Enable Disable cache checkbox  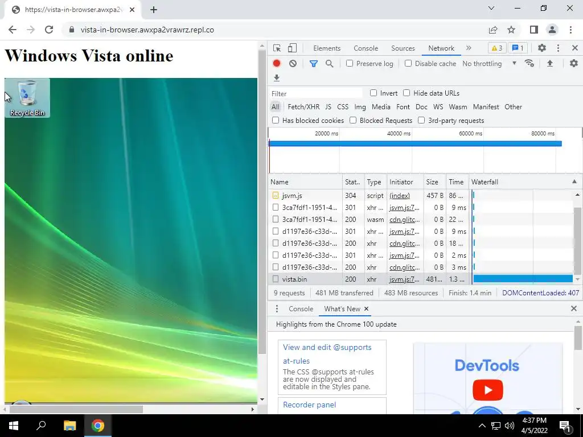[408, 63]
